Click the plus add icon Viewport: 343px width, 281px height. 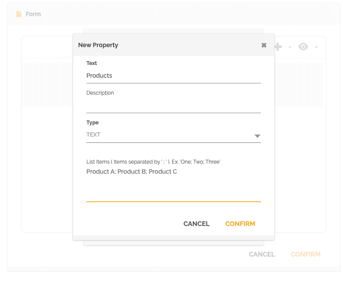click(278, 47)
